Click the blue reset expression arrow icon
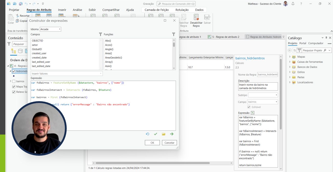Image resolution: width=333 pixels, height=172 pixels. pyautogui.click(x=147, y=134)
